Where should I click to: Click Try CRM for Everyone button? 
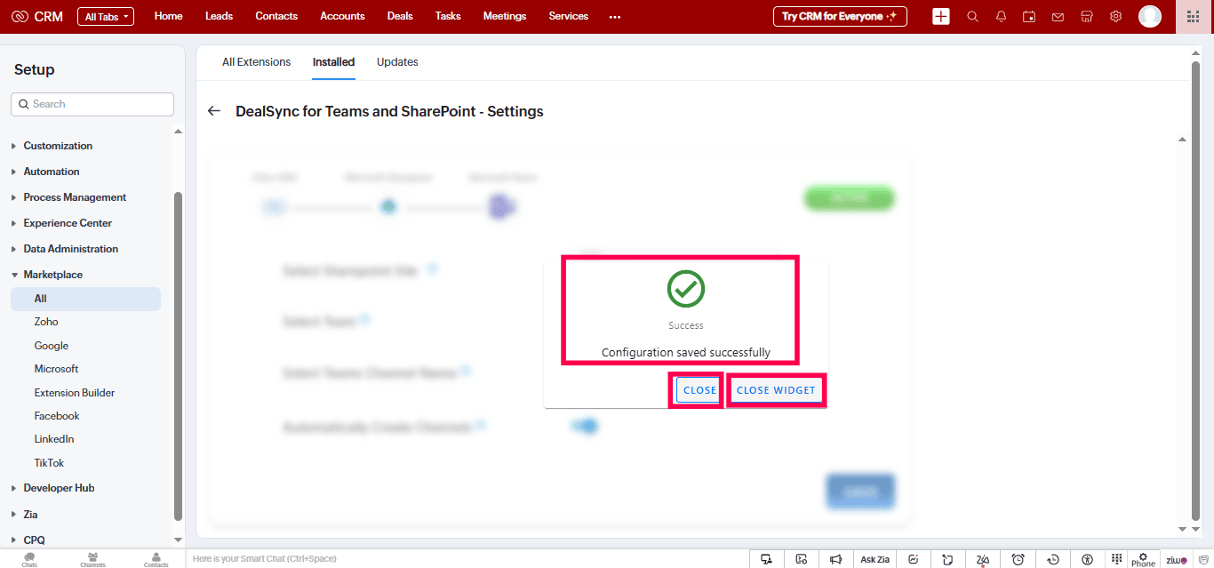click(840, 16)
